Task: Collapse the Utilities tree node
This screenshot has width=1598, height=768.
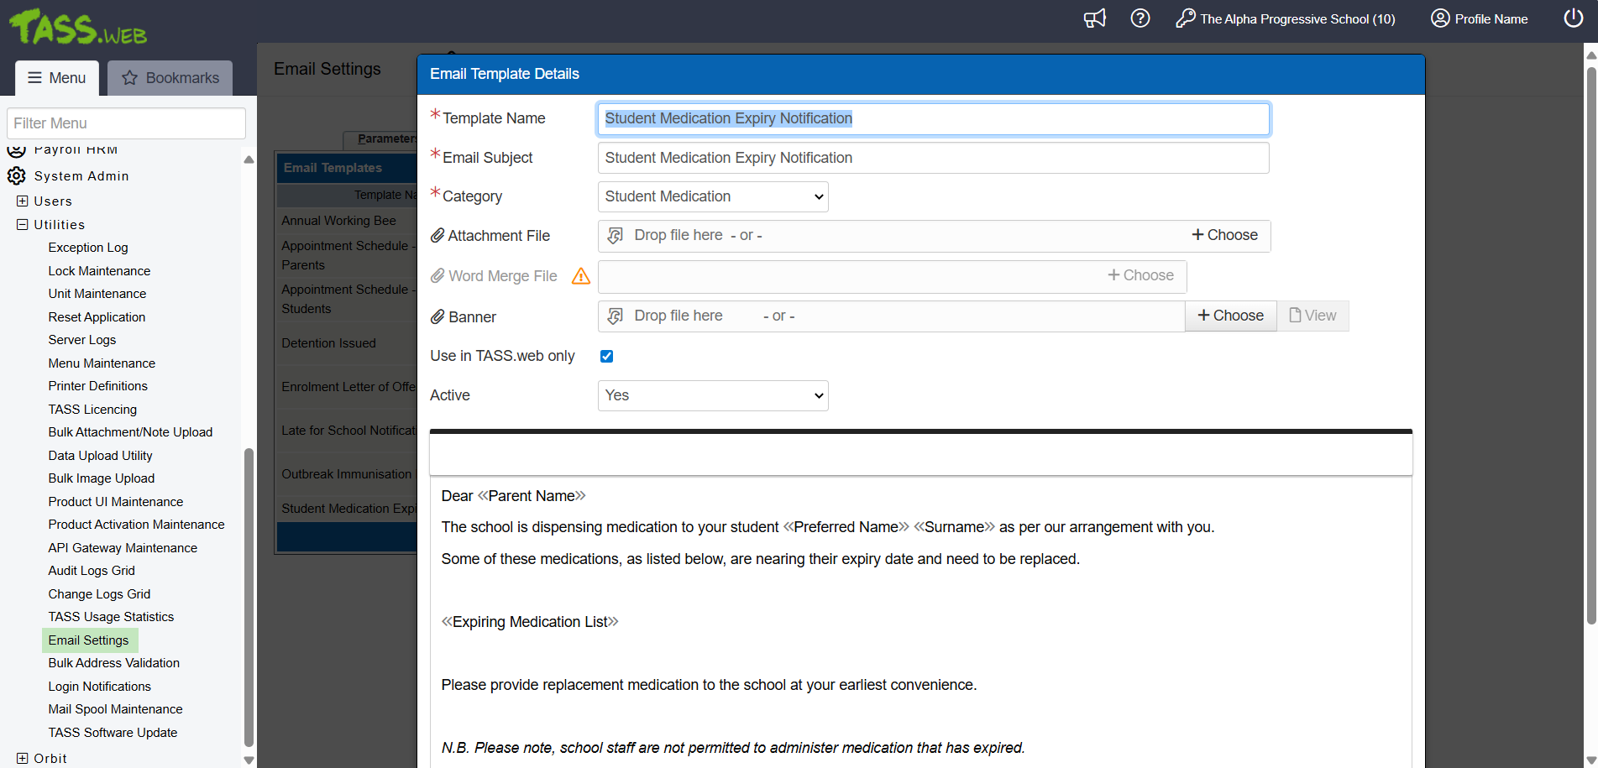Action: (23, 225)
